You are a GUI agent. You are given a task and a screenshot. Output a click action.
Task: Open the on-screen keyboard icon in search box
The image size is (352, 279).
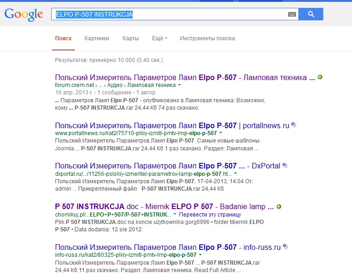(x=292, y=14)
